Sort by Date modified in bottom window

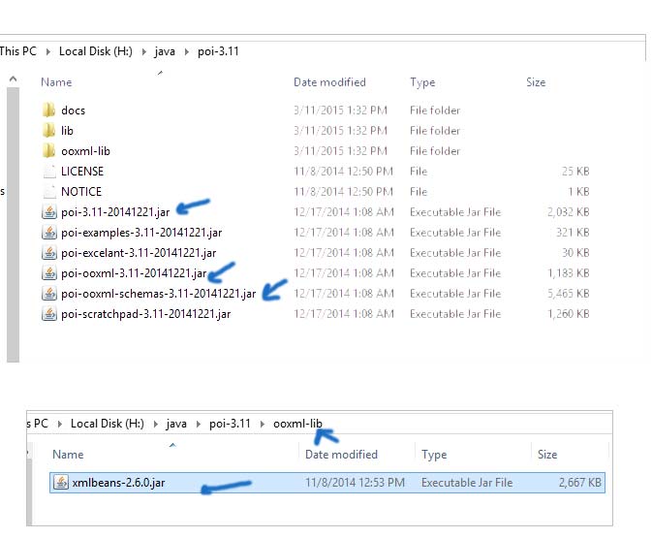tap(341, 455)
